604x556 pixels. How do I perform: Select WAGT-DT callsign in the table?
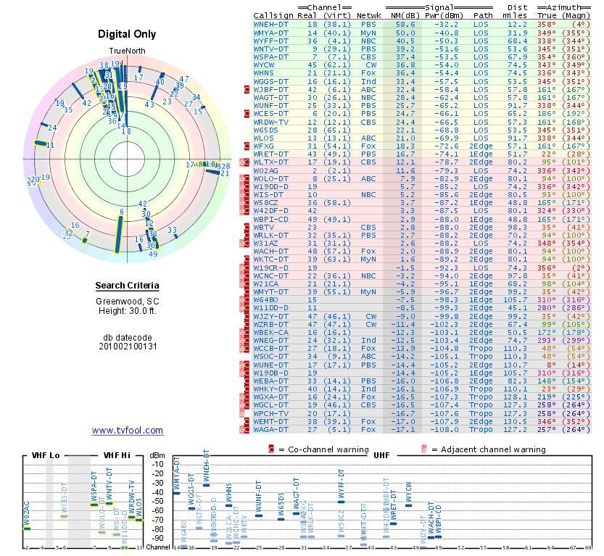(270, 98)
